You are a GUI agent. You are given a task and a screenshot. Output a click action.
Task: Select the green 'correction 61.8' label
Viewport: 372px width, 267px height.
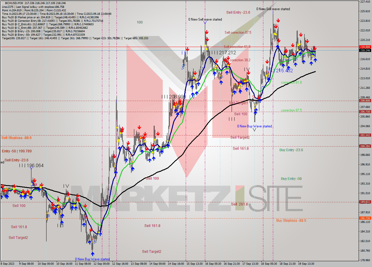[x=291, y=82]
